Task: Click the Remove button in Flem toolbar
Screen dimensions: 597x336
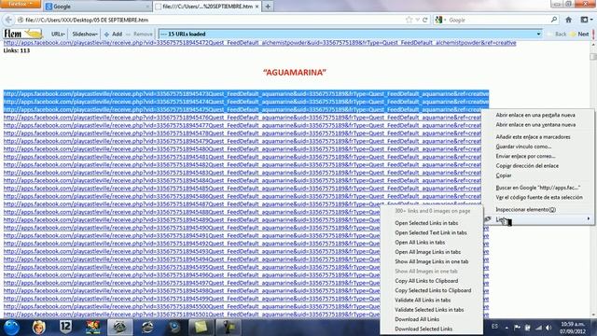Action: point(139,34)
